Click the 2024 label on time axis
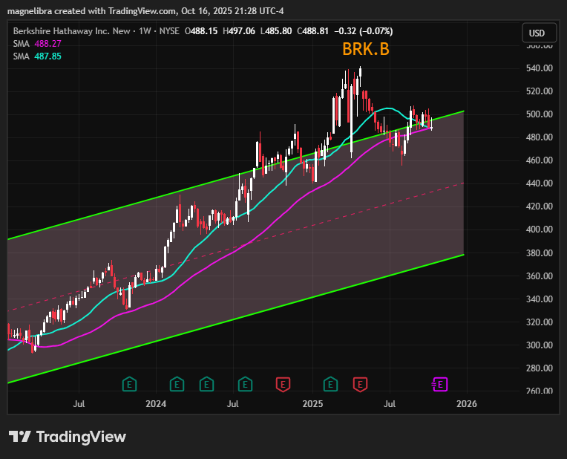 click(156, 403)
